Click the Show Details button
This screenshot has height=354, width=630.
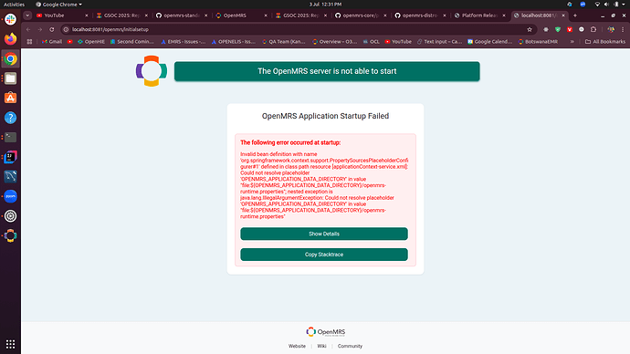click(324, 234)
